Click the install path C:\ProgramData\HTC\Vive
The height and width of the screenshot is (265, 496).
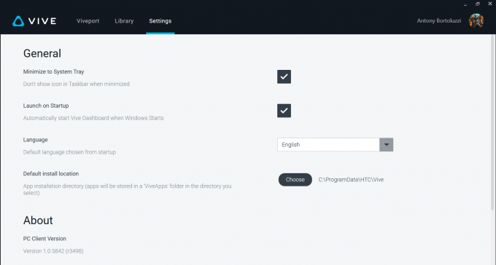click(351, 180)
